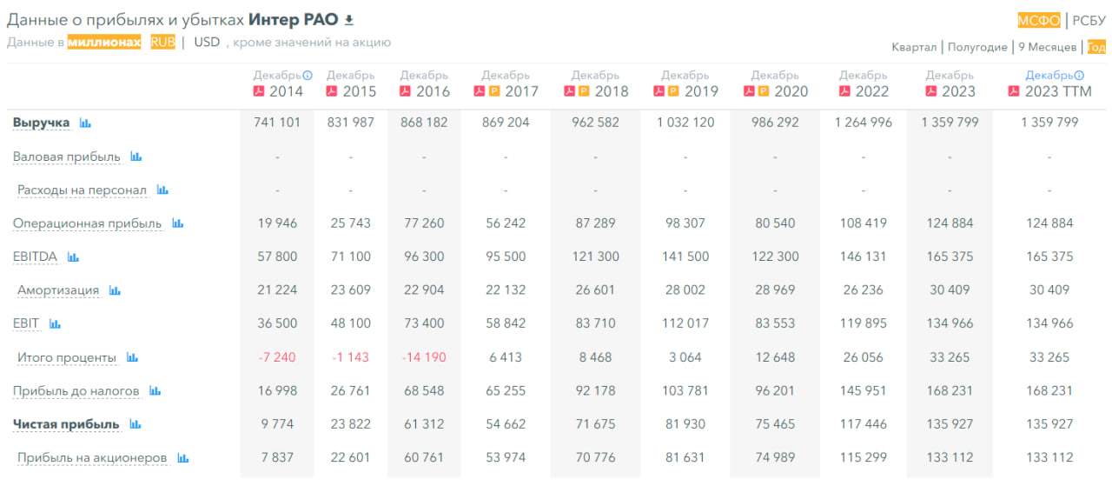Change units via the миллионах selector
Image resolution: width=1112 pixels, height=486 pixels.
[x=104, y=42]
